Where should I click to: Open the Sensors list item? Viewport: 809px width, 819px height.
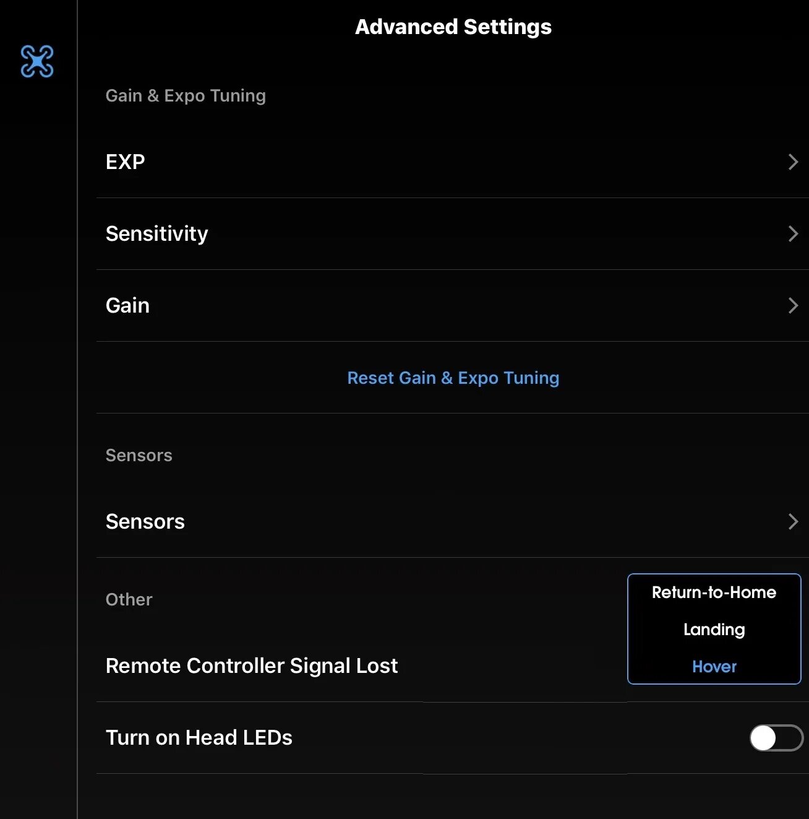point(452,522)
